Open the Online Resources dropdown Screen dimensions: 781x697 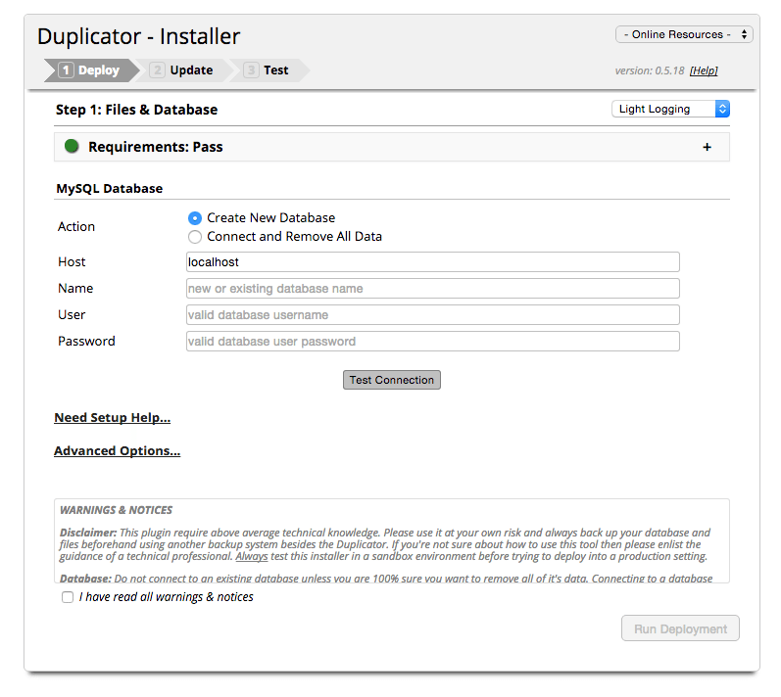(x=684, y=34)
